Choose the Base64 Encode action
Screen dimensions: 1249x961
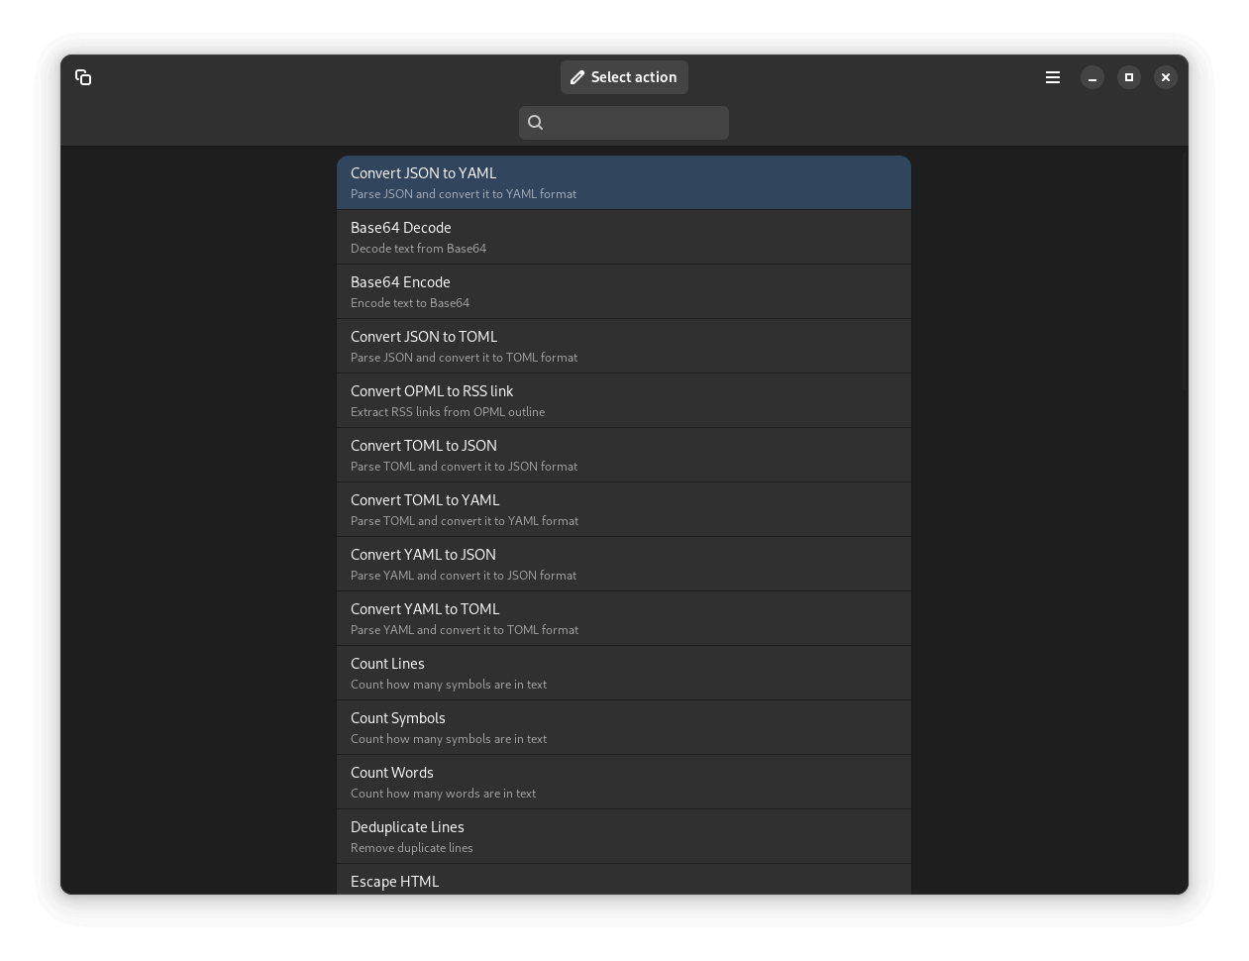point(623,291)
